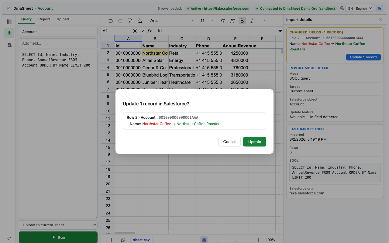Expand the formula bar
This screenshot has width=389, height=243.
(x=280, y=31)
